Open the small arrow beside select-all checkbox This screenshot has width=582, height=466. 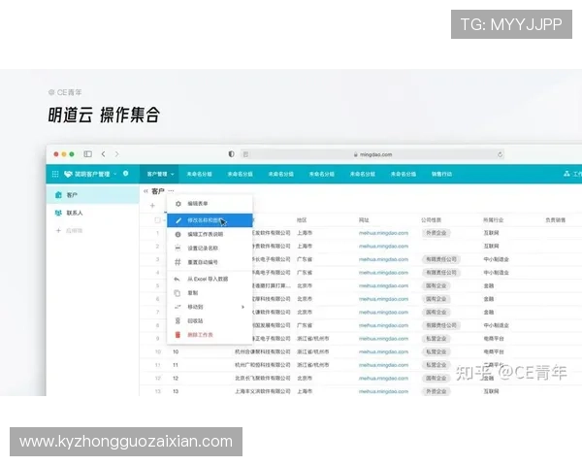click(164, 220)
